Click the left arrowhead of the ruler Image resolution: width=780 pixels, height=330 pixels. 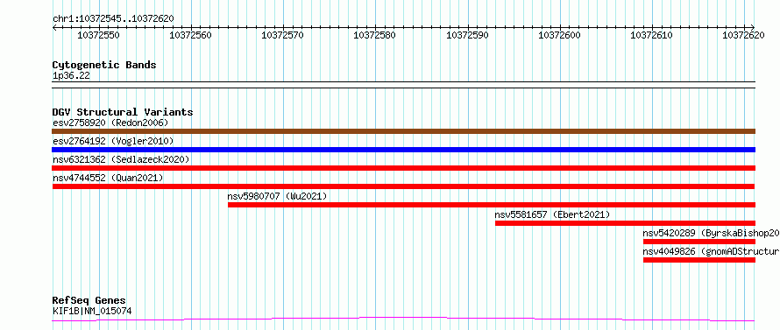(x=54, y=27)
